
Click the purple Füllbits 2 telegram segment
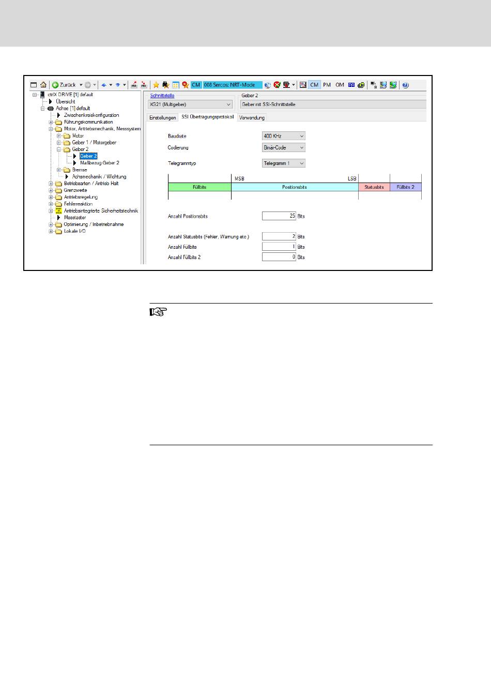click(x=406, y=187)
